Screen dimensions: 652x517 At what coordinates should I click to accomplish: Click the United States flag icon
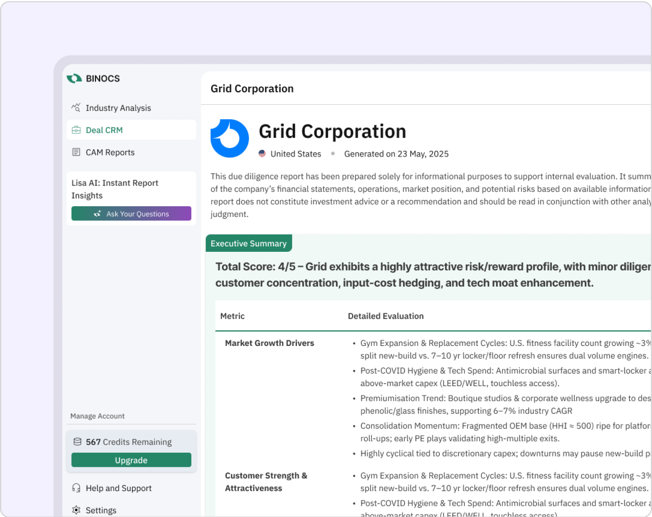pos(262,153)
